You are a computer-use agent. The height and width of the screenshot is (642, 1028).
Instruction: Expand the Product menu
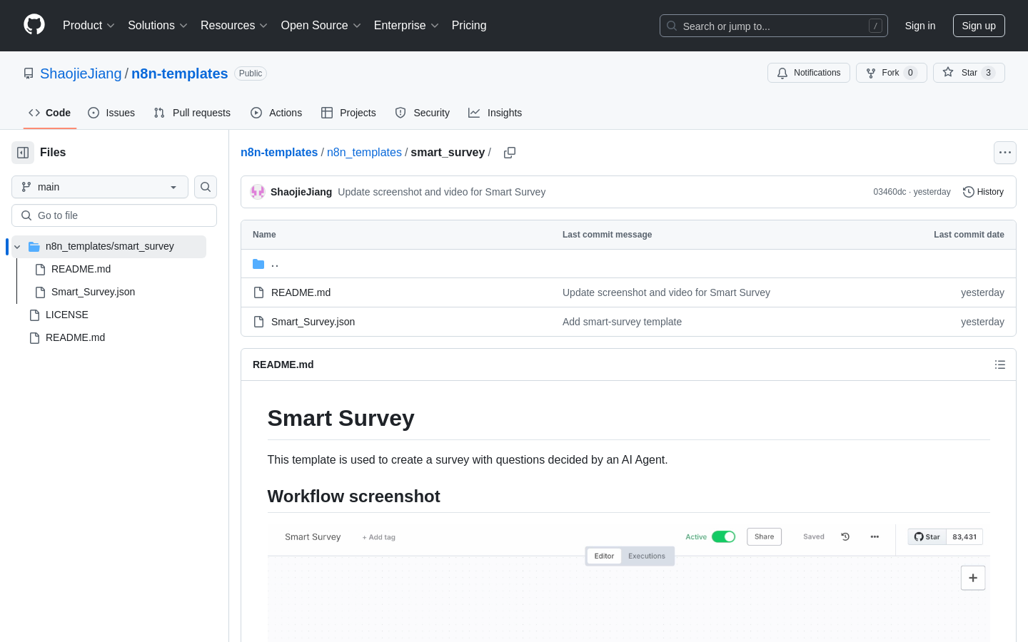tap(89, 26)
